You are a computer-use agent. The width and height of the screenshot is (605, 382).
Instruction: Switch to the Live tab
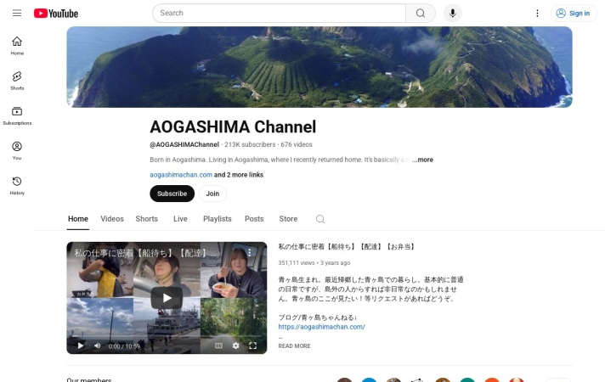180,219
